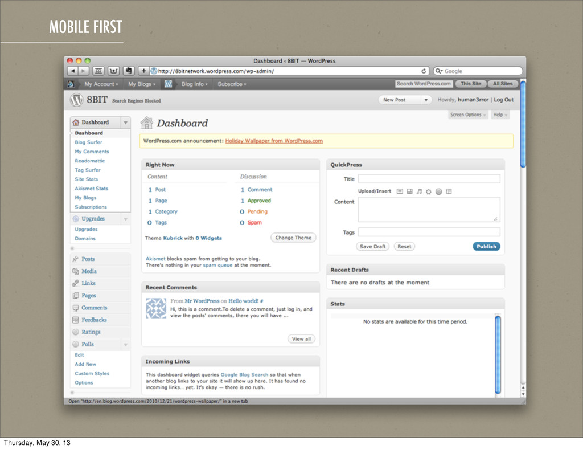Expand the Screen Options panel

tap(468, 115)
